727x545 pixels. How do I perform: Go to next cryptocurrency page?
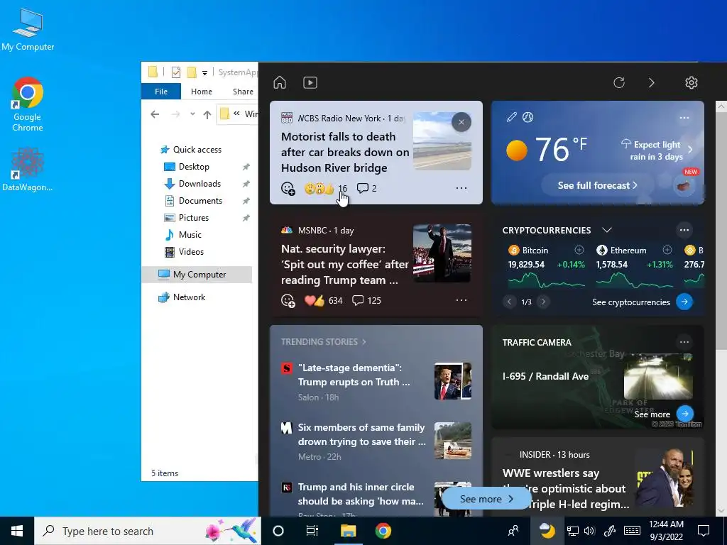tap(543, 302)
